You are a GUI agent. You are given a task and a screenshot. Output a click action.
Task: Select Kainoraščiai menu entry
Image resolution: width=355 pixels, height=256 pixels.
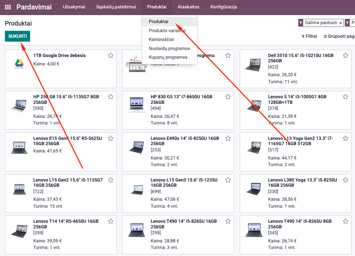[x=170, y=39]
